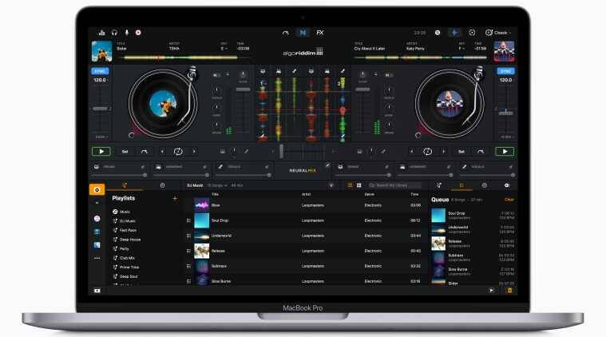Toggle loop on the right deck
The width and height of the screenshot is (606, 337).
(427, 152)
